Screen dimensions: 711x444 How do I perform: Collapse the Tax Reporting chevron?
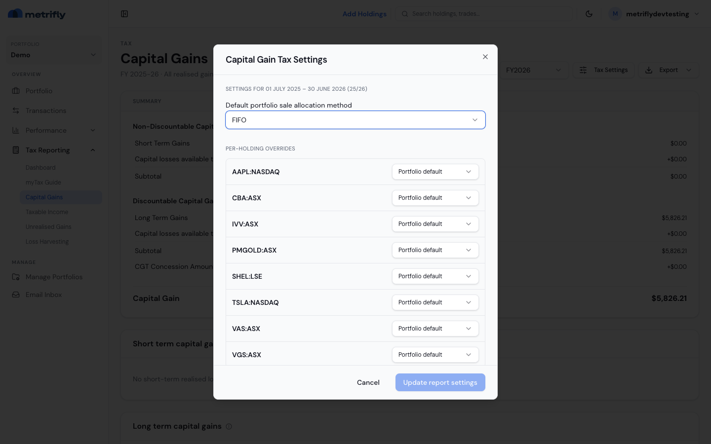coord(93,150)
